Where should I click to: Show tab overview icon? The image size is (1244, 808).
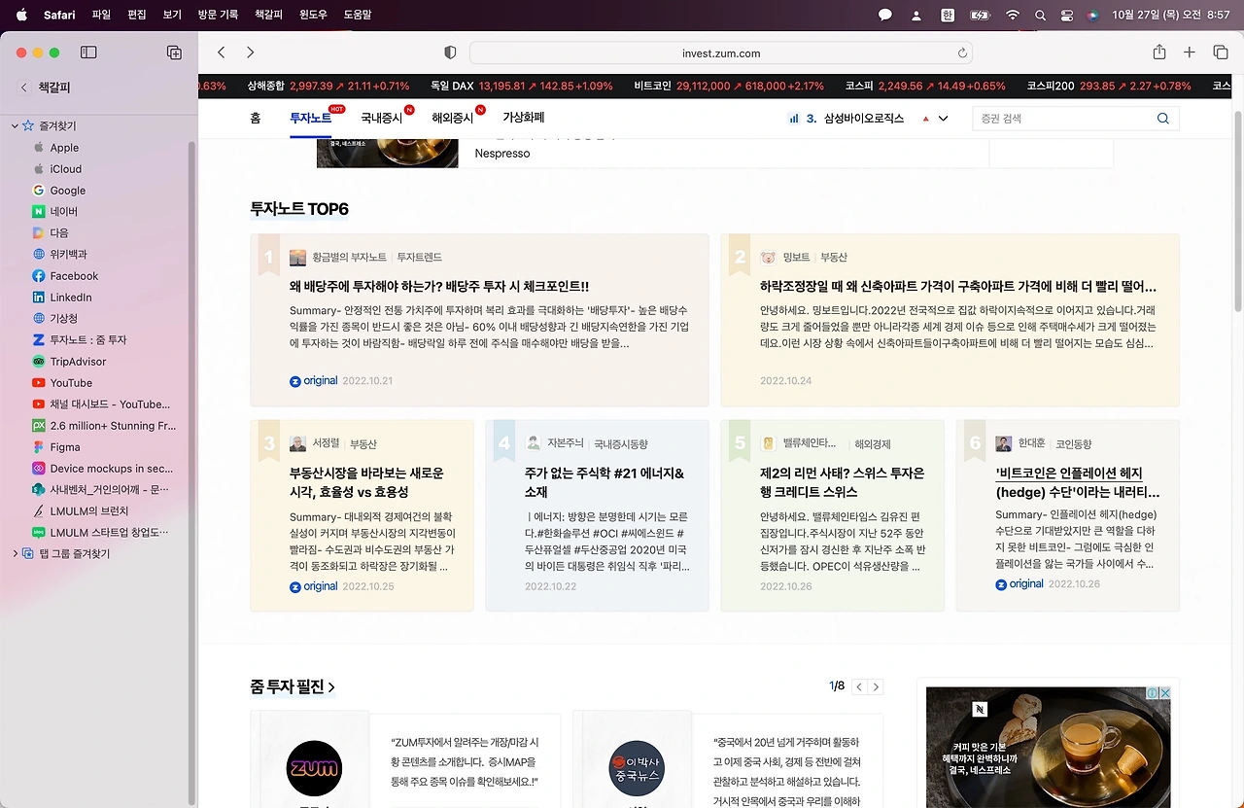click(x=1221, y=53)
